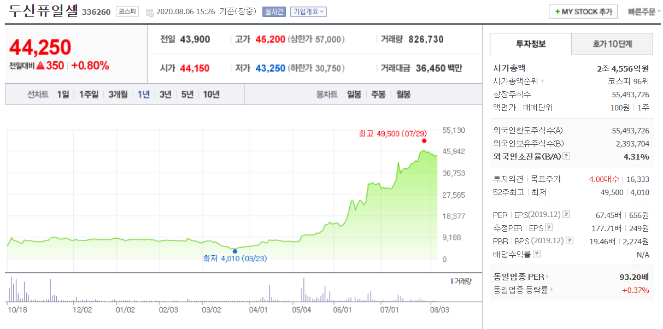Viewport: 663px width, 329px height.
Task: Open help icon next to 추정PER EPS
Action: [x=549, y=227]
